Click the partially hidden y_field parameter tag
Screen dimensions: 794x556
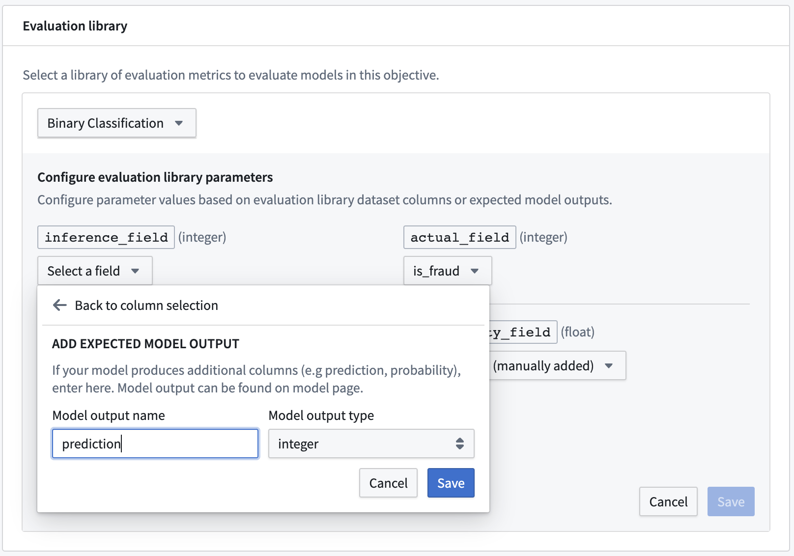pos(523,332)
